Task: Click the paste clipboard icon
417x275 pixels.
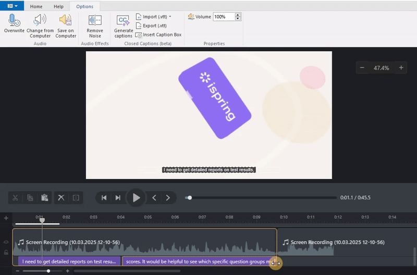Action: click(x=44, y=198)
